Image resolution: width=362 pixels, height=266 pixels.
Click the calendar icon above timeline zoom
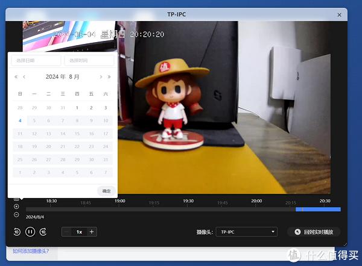[x=16, y=199]
